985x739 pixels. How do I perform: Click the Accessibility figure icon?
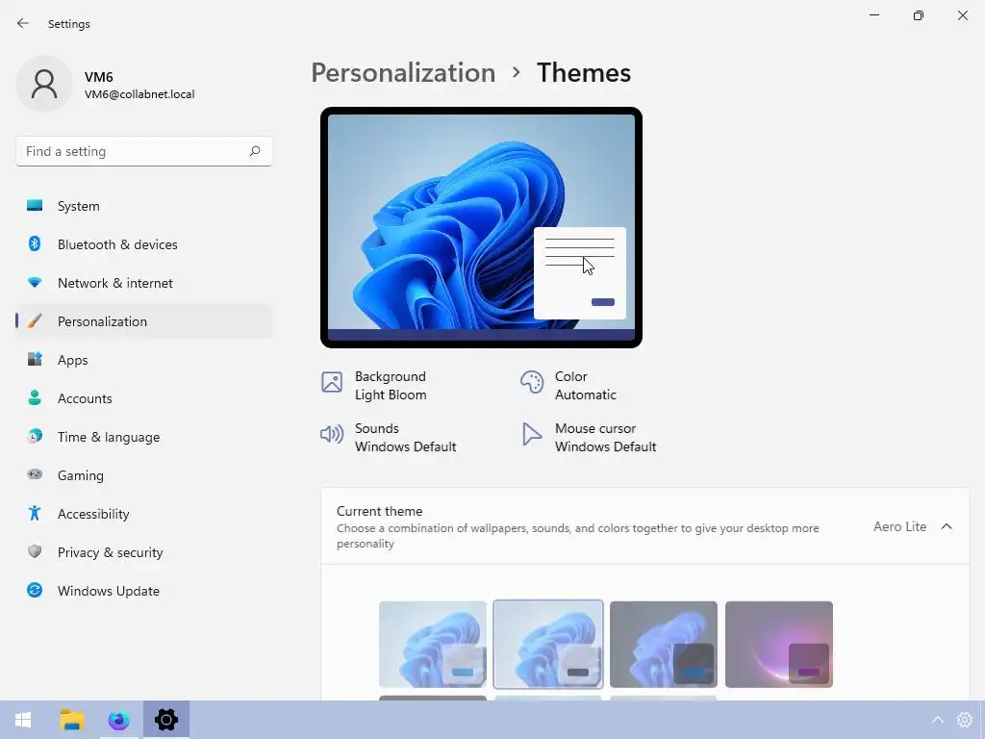click(35, 514)
